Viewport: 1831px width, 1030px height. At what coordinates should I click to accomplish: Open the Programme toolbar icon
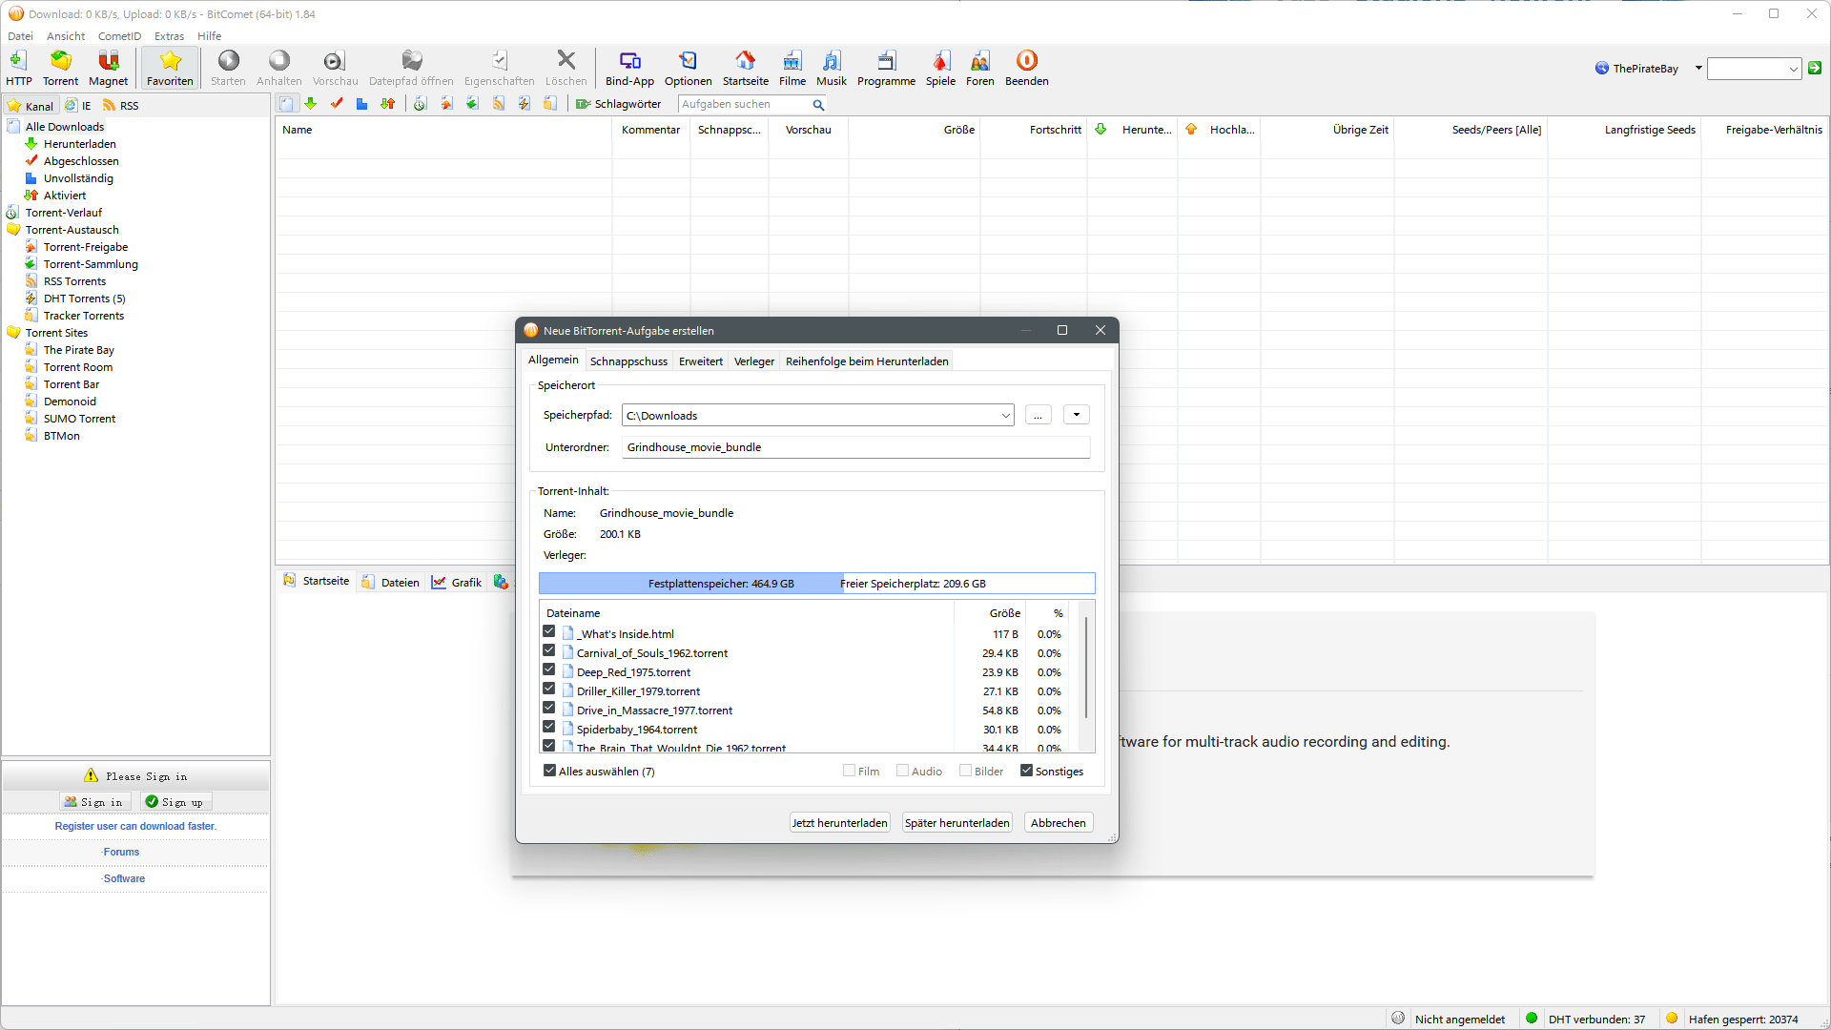(x=886, y=69)
